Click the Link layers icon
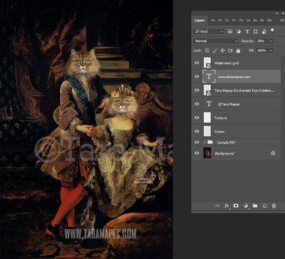 pyautogui.click(x=217, y=206)
